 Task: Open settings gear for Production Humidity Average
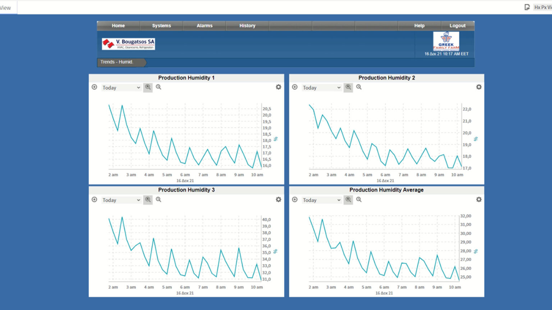479,199
